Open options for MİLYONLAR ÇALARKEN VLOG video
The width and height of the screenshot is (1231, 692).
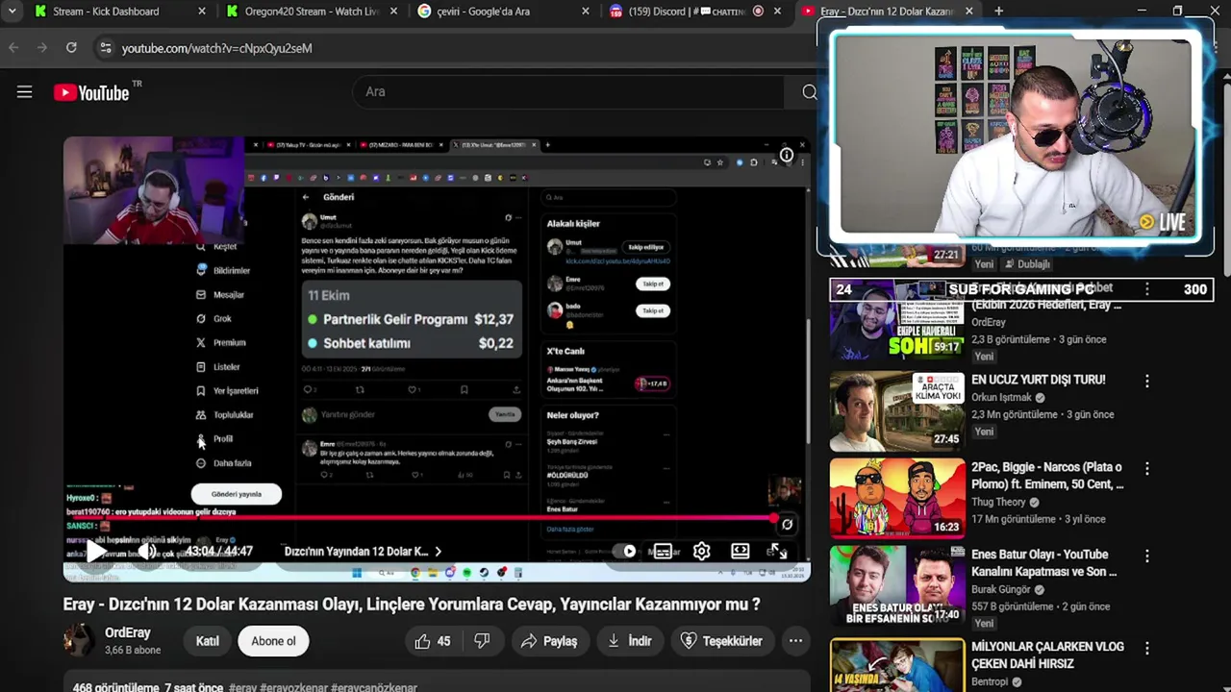point(1146,649)
